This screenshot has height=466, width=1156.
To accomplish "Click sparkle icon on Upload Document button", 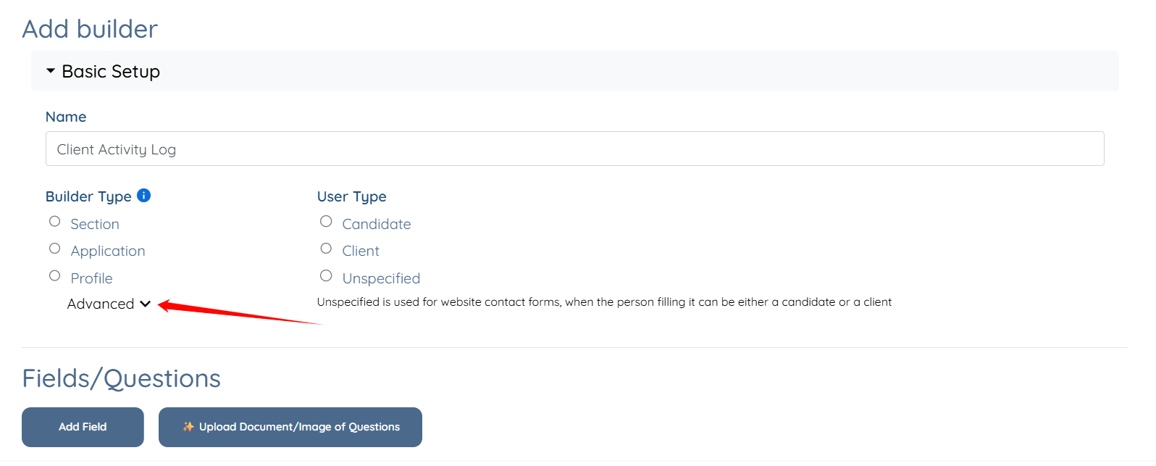I will coord(188,427).
